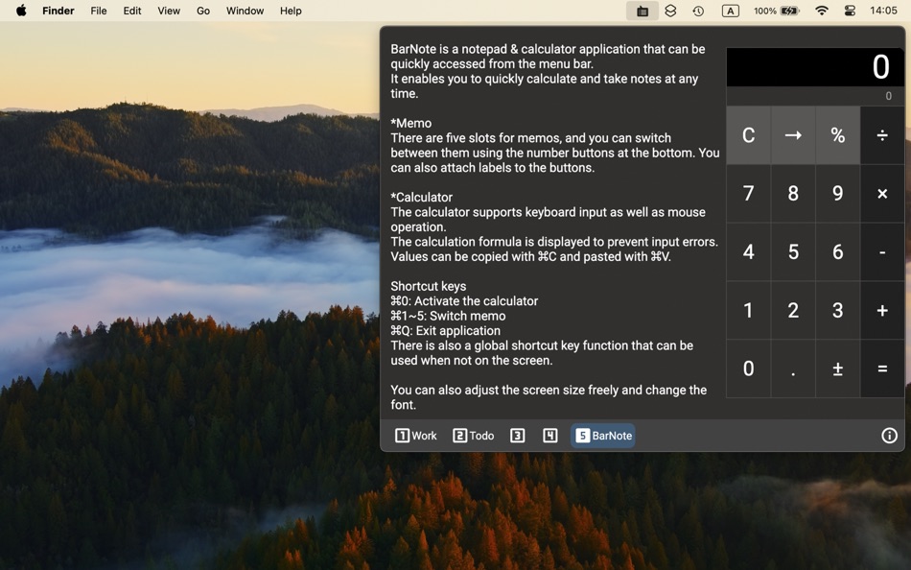Click the battery status icon

click(x=789, y=11)
